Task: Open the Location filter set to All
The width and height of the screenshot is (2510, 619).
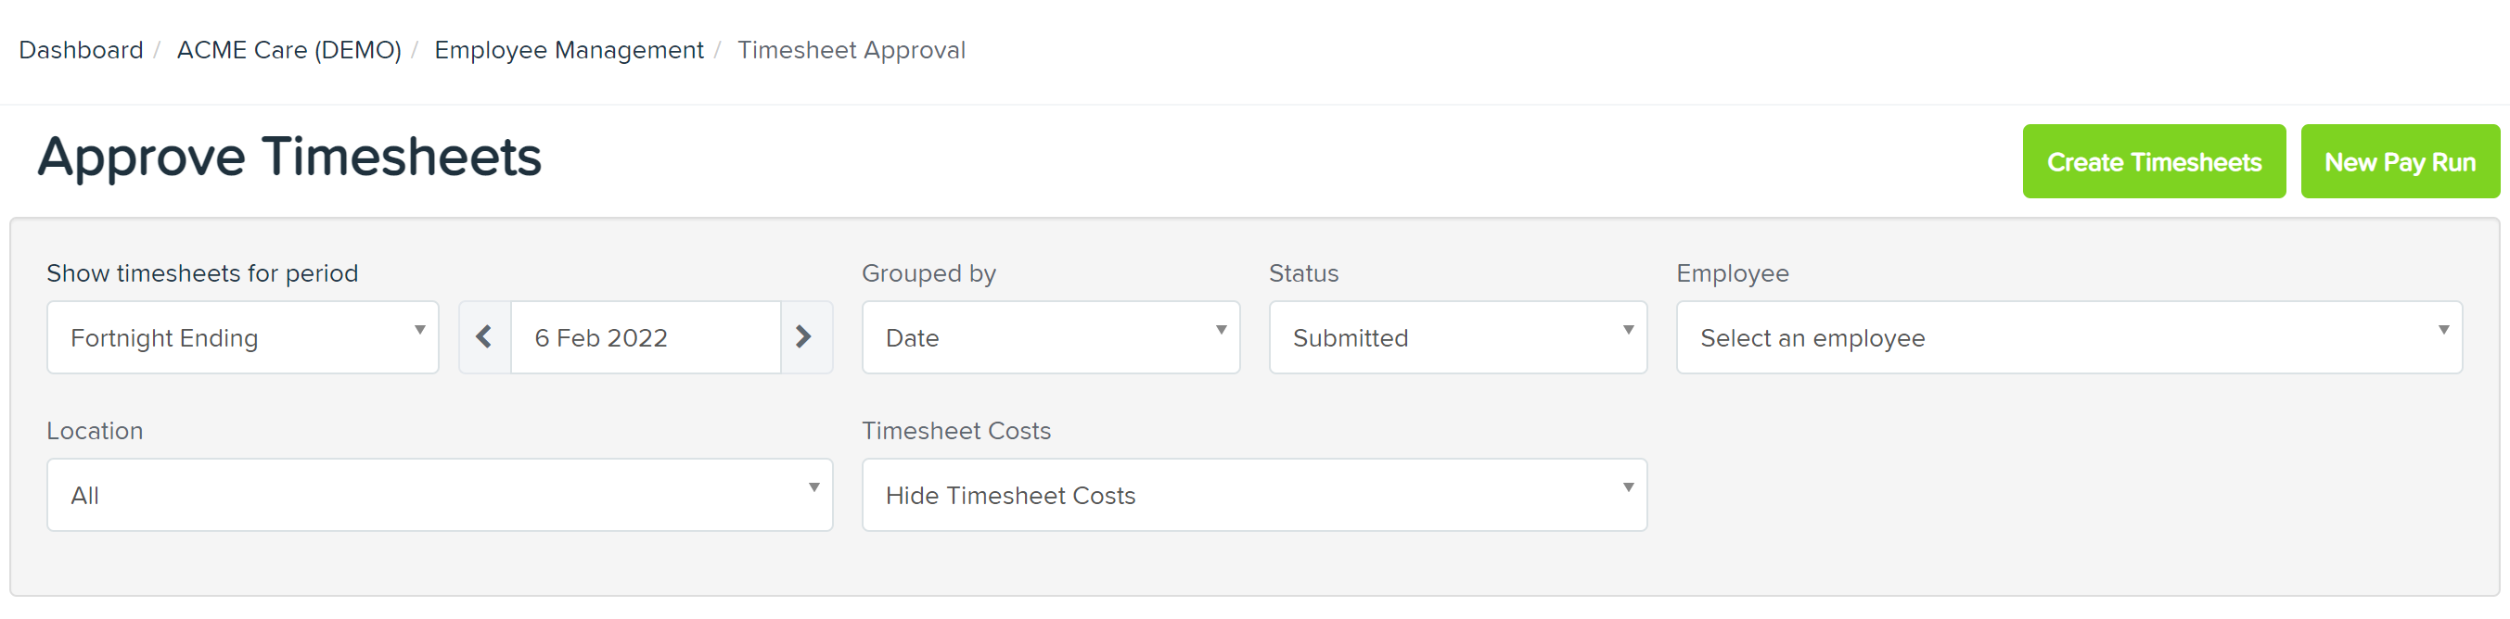Action: click(439, 495)
